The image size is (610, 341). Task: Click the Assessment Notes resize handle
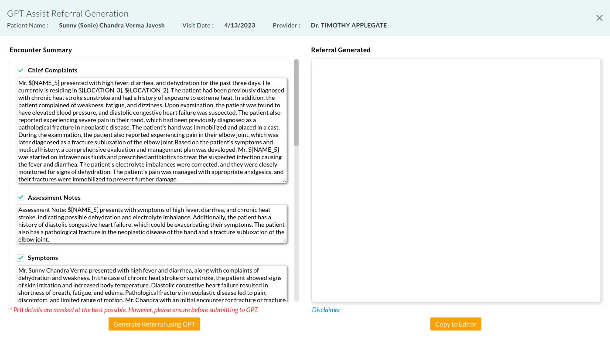284,240
